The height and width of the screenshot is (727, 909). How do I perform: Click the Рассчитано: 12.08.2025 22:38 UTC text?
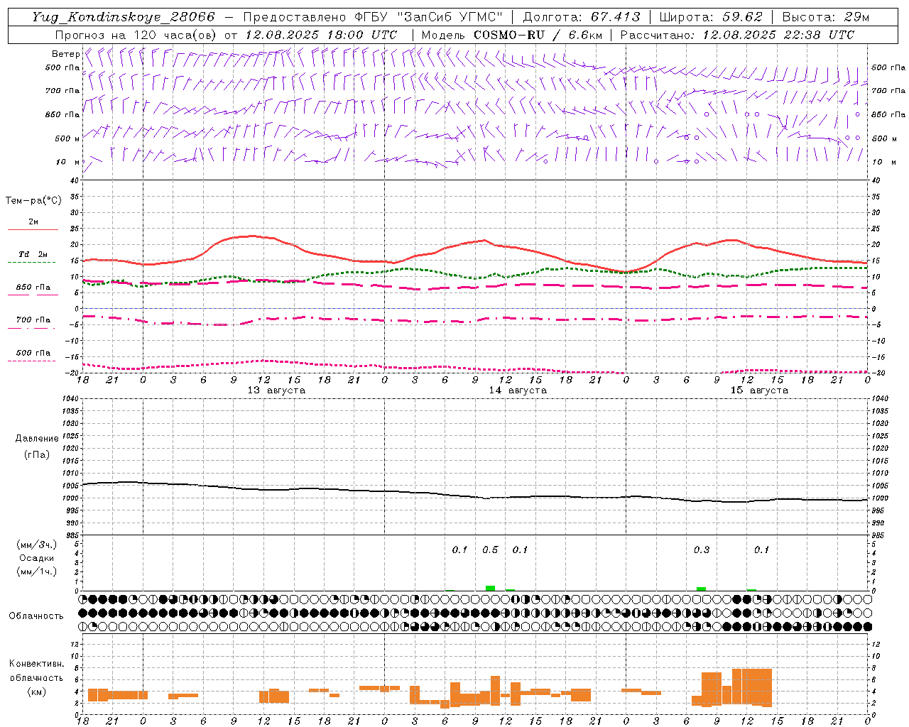click(x=737, y=35)
